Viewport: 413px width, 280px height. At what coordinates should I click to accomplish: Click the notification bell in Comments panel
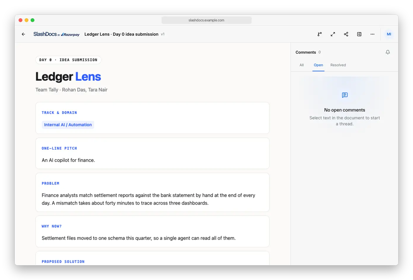coord(388,52)
